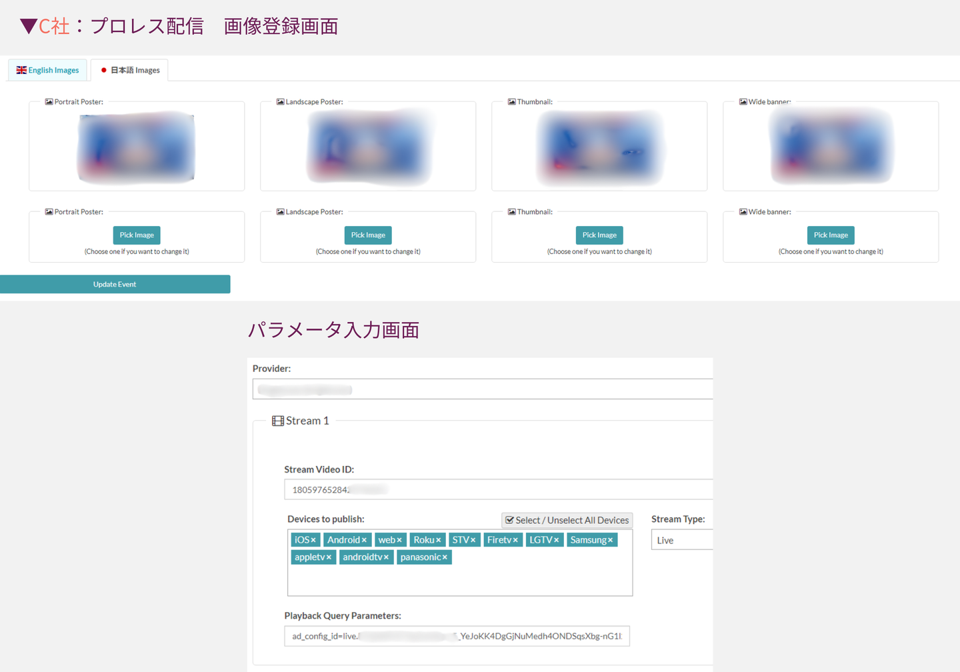
Task: Click Pick Image for Wide banner
Action: click(x=831, y=235)
